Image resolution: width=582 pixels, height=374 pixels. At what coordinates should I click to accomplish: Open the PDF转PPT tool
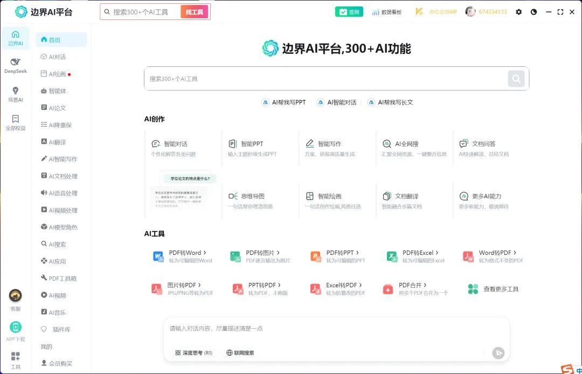(337, 257)
